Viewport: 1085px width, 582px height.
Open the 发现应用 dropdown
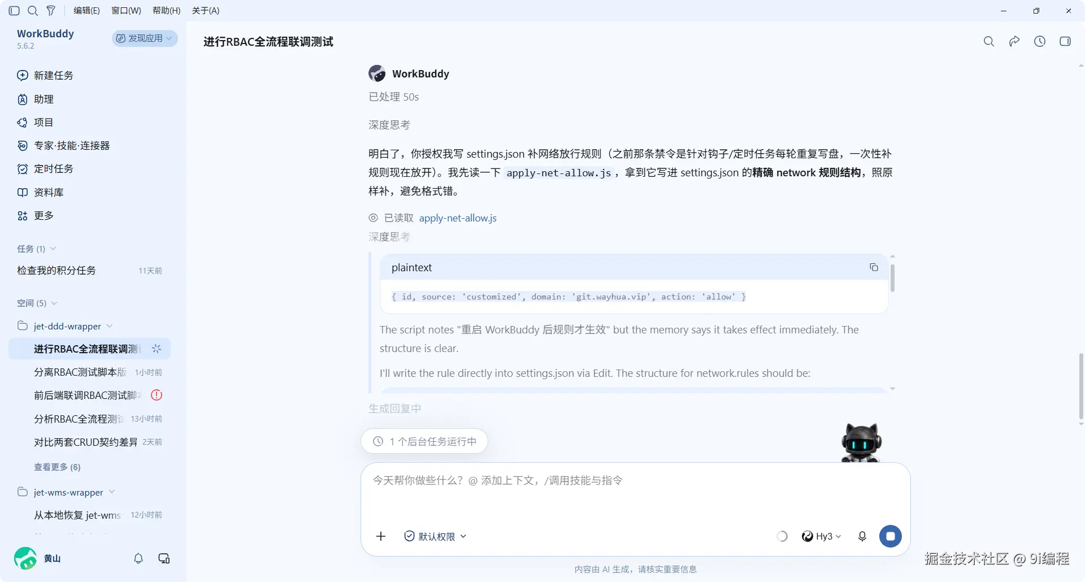coord(144,38)
